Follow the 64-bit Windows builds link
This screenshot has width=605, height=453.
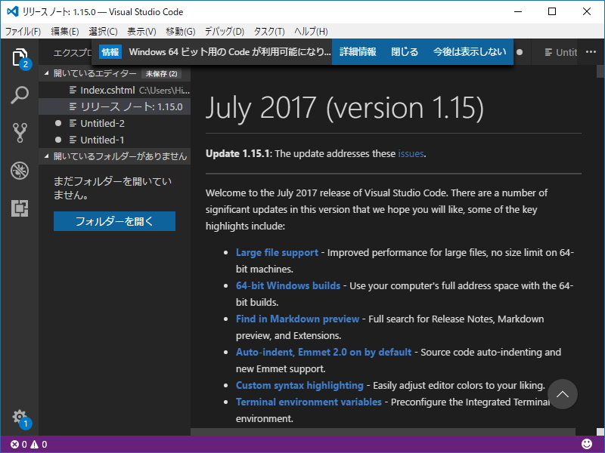[288, 286]
